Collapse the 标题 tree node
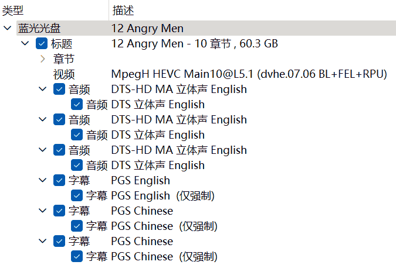Image resolution: width=396 pixels, height=265 pixels. point(25,44)
